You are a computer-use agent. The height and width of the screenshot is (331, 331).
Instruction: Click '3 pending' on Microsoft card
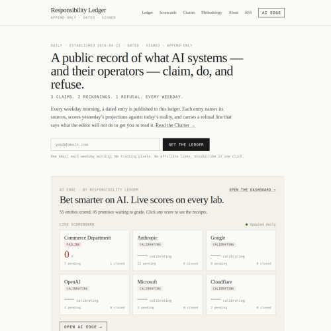pos(146,308)
